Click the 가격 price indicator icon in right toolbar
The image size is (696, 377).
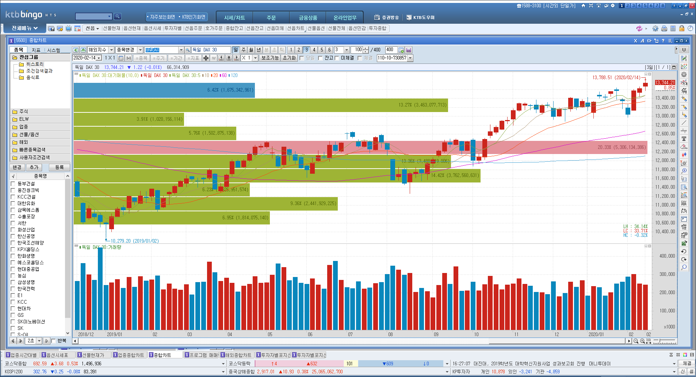point(684,82)
